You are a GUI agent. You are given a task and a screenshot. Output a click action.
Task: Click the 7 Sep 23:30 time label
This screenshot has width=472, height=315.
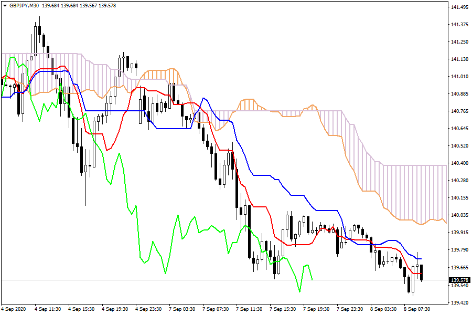(x=349, y=310)
